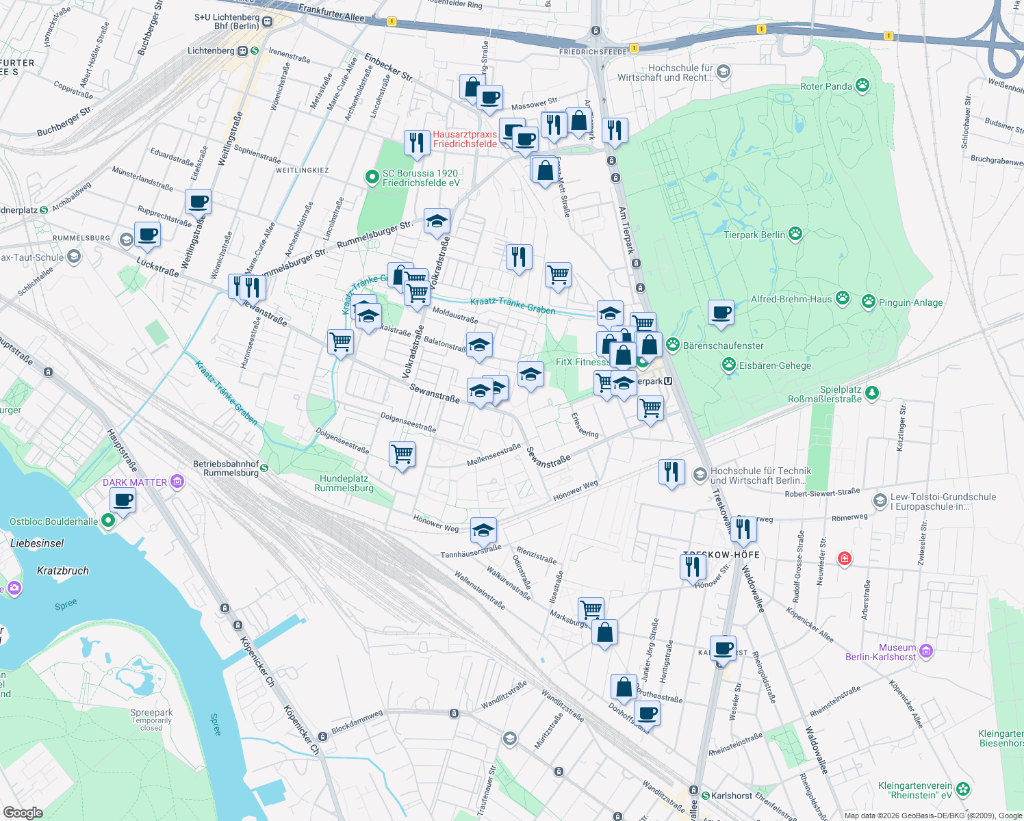
Task: Click the coffee marker next to Rummelsburg label
Action: [148, 236]
